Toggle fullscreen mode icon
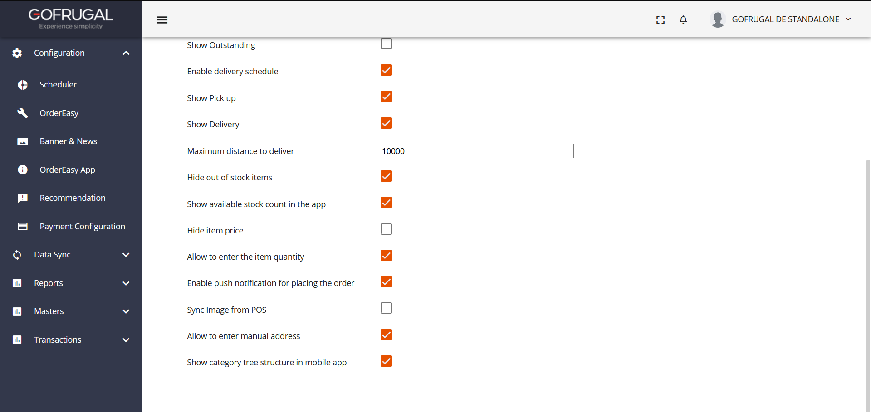This screenshot has height=412, width=871. 661,20
